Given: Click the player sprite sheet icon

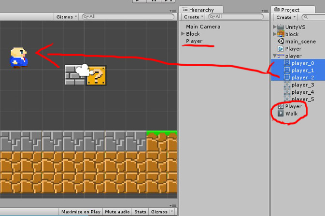Looking at the screenshot, I should click(x=281, y=56).
